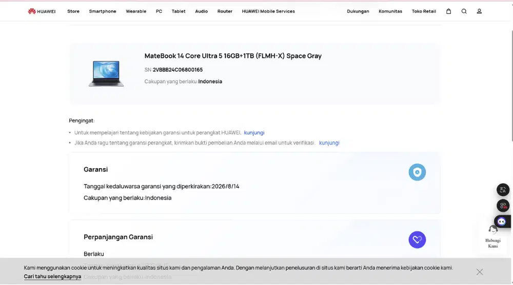Viewport: 513px width, 285px height.
Task: Open the search magnifier icon
Action: [464, 11]
